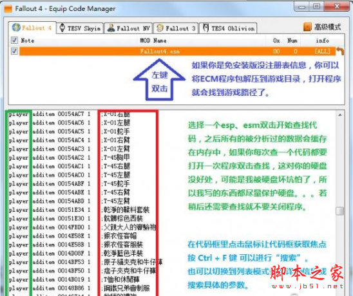This screenshot has height=296, width=353.
Task: Select the code line with ID 00151E30
Action: [75, 219]
